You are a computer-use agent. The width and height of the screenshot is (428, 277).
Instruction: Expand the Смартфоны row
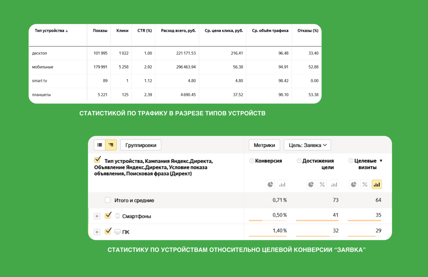[x=97, y=216]
